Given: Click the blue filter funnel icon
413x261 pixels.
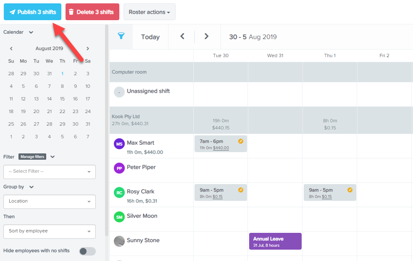Looking at the screenshot, I should [121, 37].
